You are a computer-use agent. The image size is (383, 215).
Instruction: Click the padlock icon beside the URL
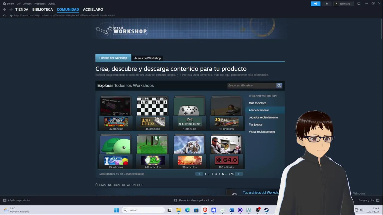pos(11,15)
